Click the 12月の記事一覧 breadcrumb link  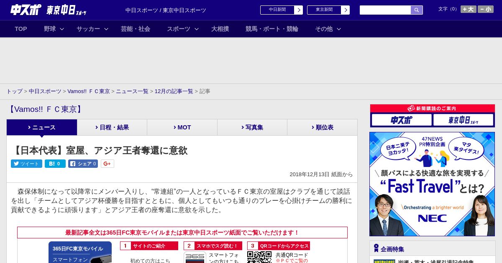click(x=174, y=91)
